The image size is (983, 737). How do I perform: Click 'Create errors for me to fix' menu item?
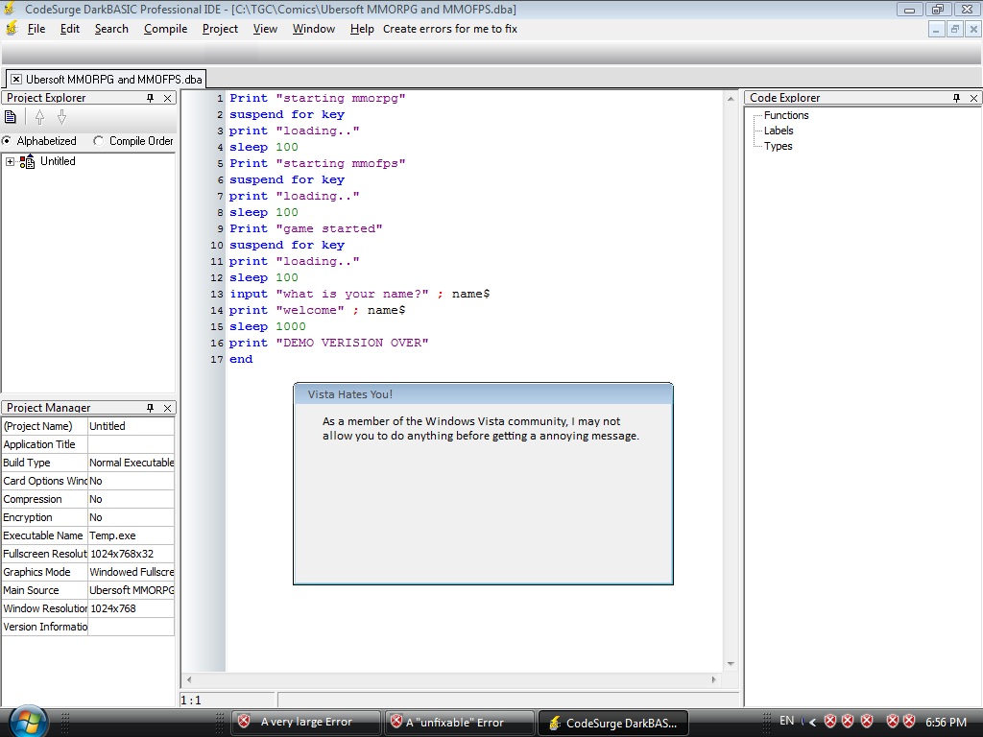450,29
